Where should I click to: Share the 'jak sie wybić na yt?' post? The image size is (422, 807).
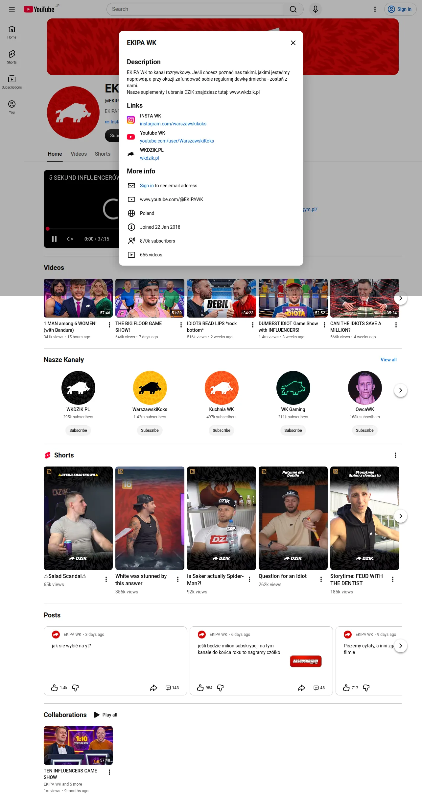tap(153, 688)
